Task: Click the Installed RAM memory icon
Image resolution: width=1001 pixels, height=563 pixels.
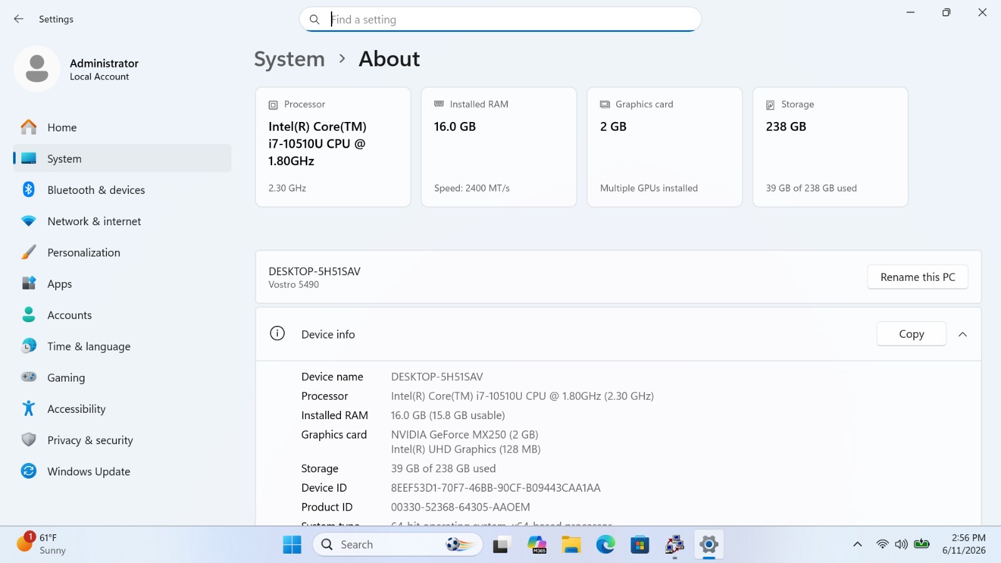Action: [439, 104]
